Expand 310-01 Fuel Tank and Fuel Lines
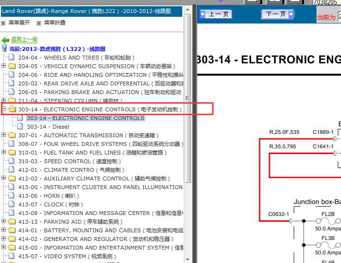The width and height of the screenshot is (341, 263). click(x=3, y=152)
